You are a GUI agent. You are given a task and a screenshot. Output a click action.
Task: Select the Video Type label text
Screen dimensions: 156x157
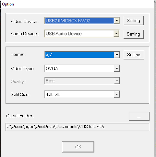23,69
